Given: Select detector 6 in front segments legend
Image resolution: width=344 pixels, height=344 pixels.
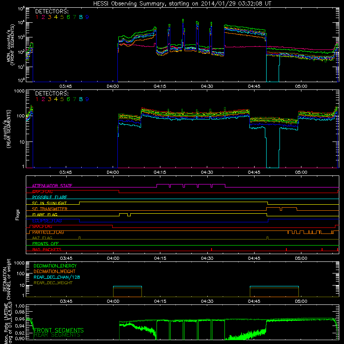Looking at the screenshot, I should (x=68, y=17).
